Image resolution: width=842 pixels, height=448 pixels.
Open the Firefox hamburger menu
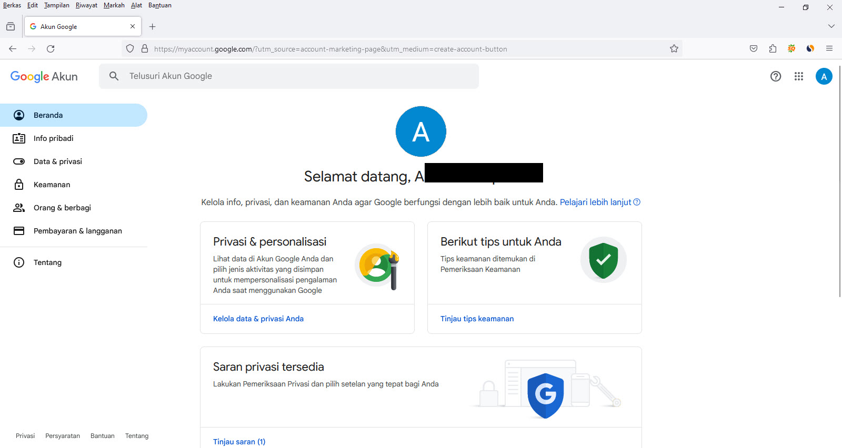coord(829,48)
